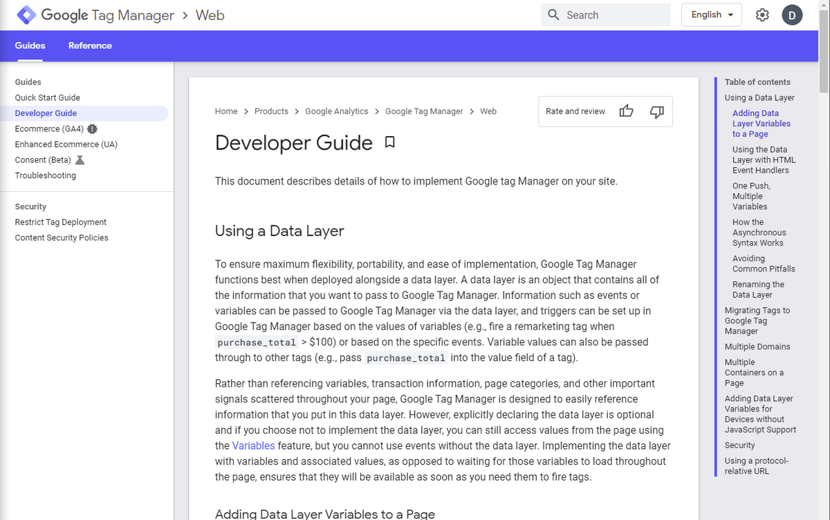Click the Developer Guide main heading
The width and height of the screenshot is (830, 520).
pyautogui.click(x=294, y=142)
